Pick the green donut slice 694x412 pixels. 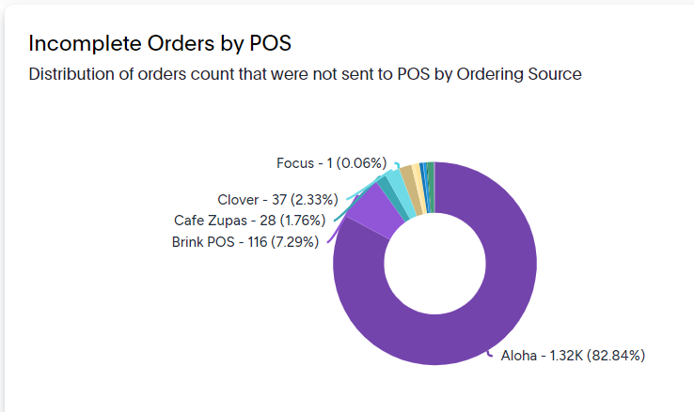click(431, 187)
